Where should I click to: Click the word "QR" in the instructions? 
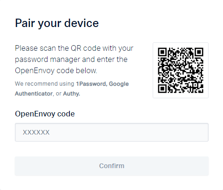(x=76, y=48)
